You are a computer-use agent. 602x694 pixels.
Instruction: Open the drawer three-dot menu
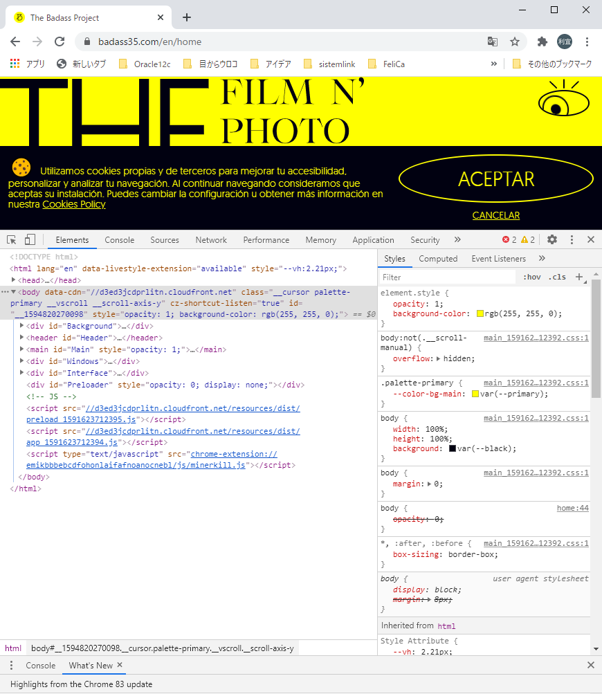(x=11, y=665)
